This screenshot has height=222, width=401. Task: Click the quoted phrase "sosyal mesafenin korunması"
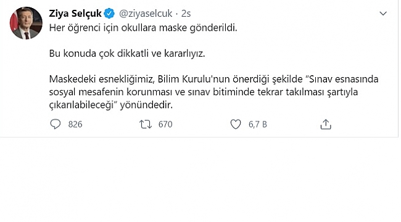pos(110,92)
